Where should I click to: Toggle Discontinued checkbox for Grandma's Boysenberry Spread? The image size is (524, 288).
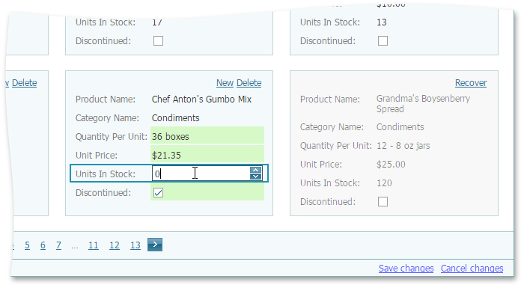click(383, 202)
